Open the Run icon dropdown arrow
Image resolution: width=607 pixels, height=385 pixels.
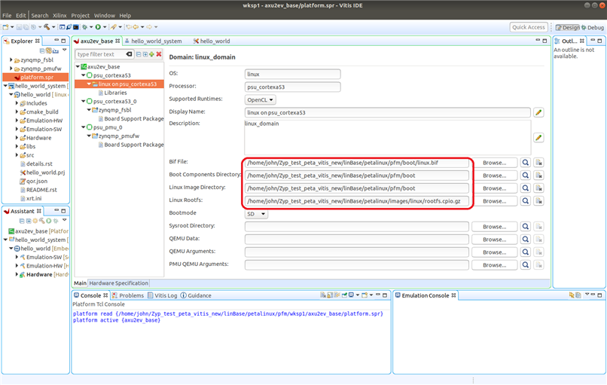105,27
